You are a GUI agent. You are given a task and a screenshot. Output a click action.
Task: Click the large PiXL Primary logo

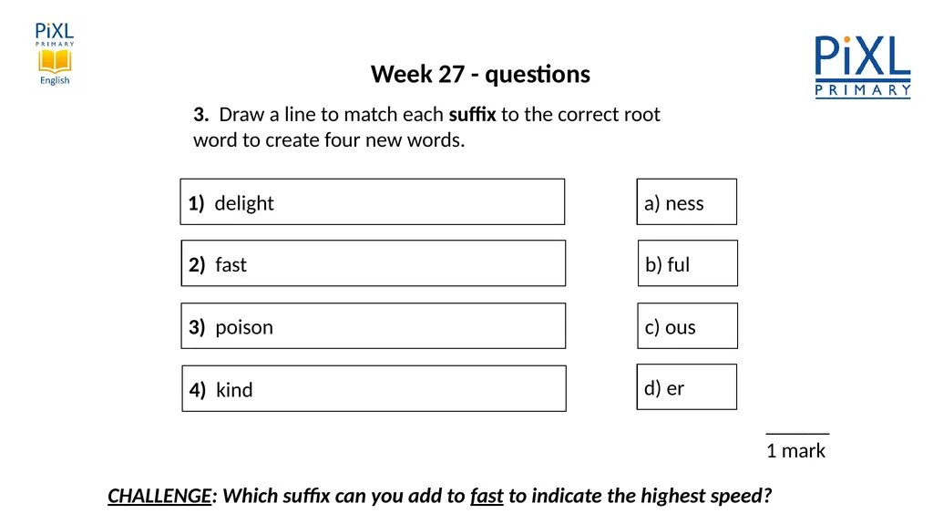pyautogui.click(x=863, y=67)
